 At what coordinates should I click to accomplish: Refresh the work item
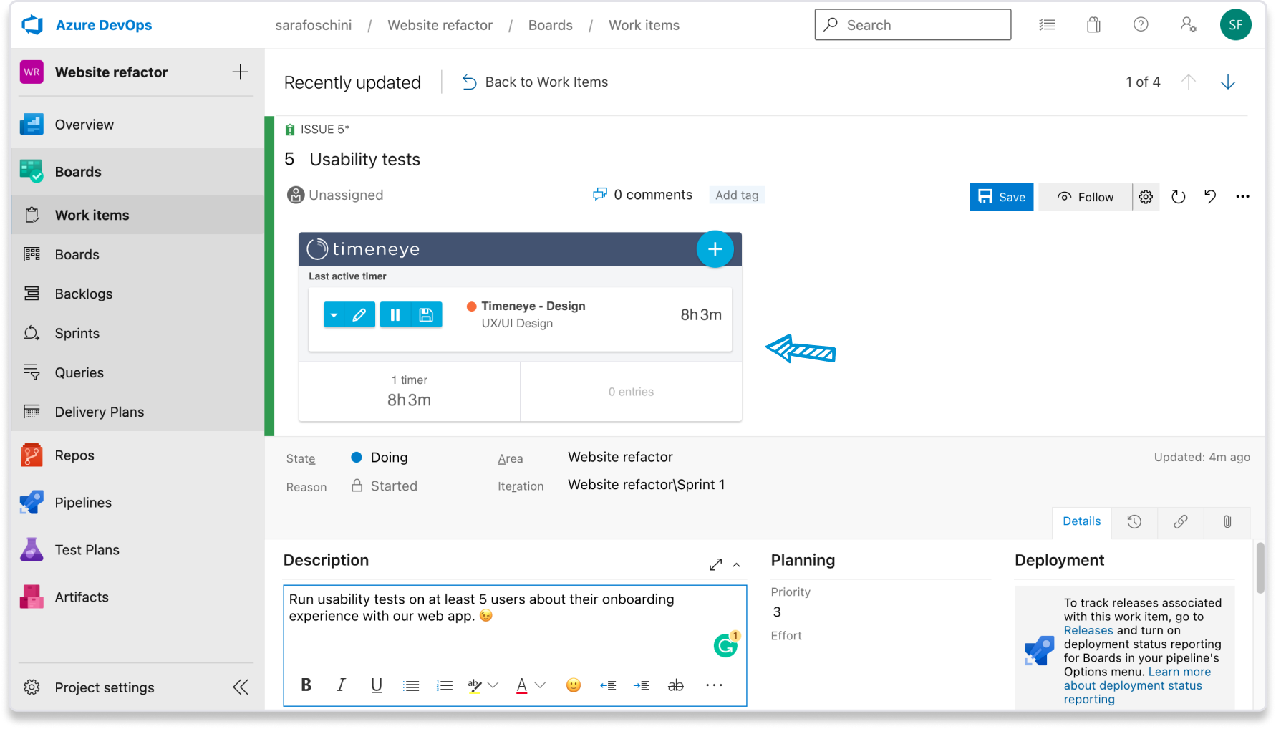(1178, 197)
